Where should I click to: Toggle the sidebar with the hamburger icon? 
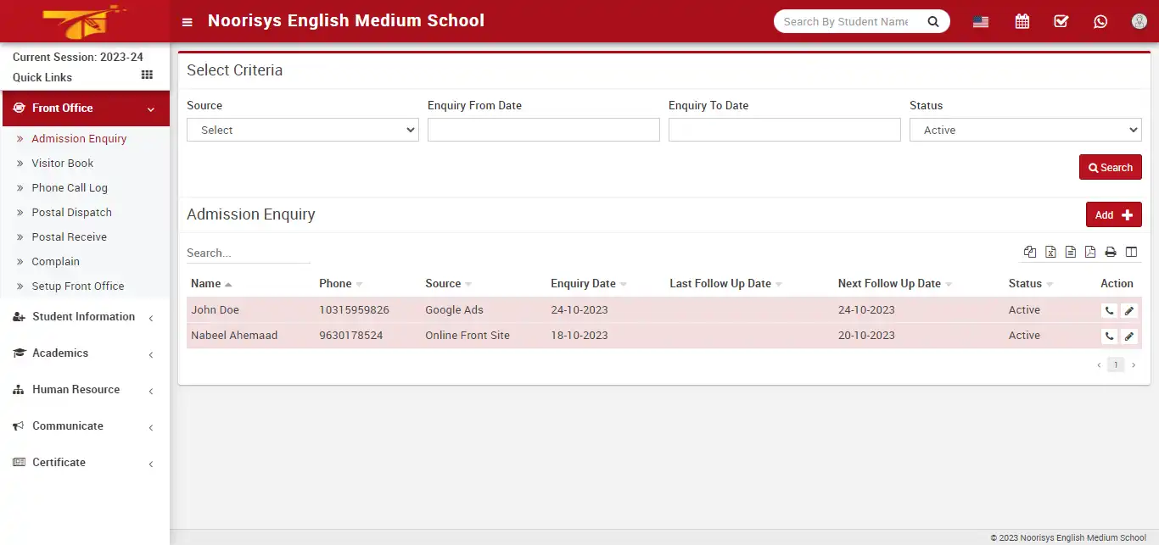pos(187,21)
